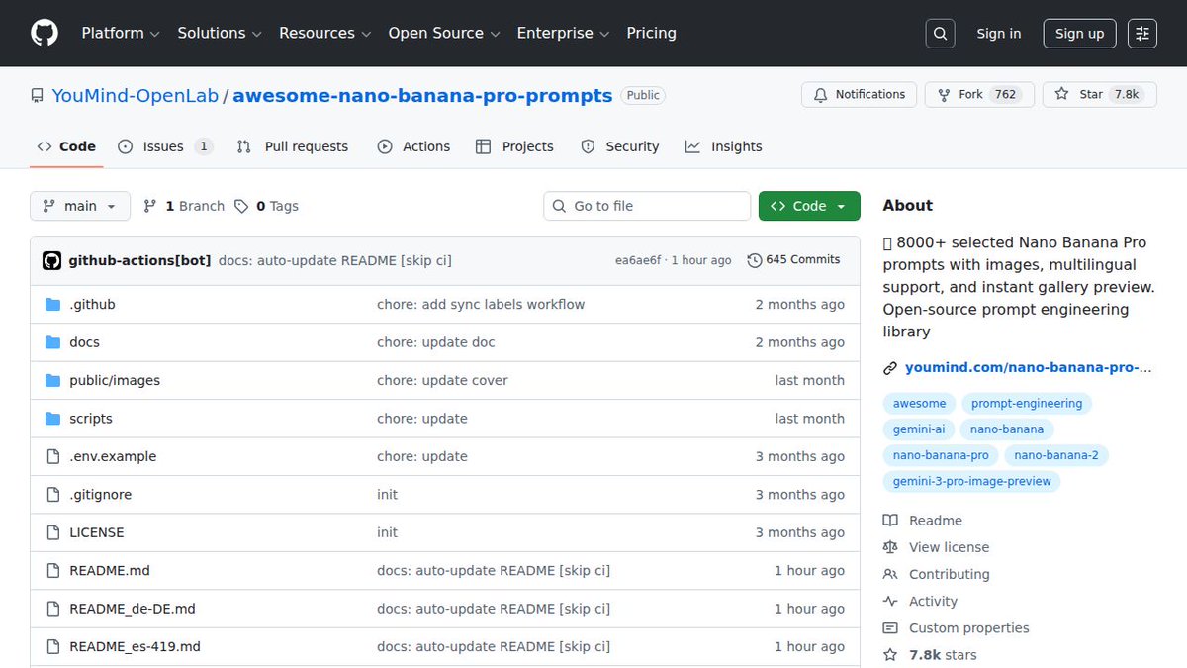Open the 'chore: add sync labels workflow' commit
1187x668 pixels.
tap(481, 305)
